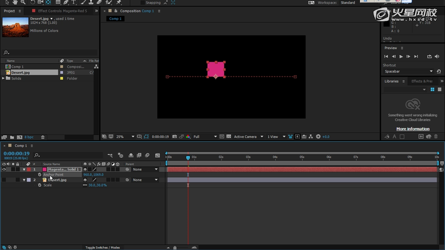The height and width of the screenshot is (250, 445).
Task: Select the Zoom magnifier tool
Action: (23, 2)
